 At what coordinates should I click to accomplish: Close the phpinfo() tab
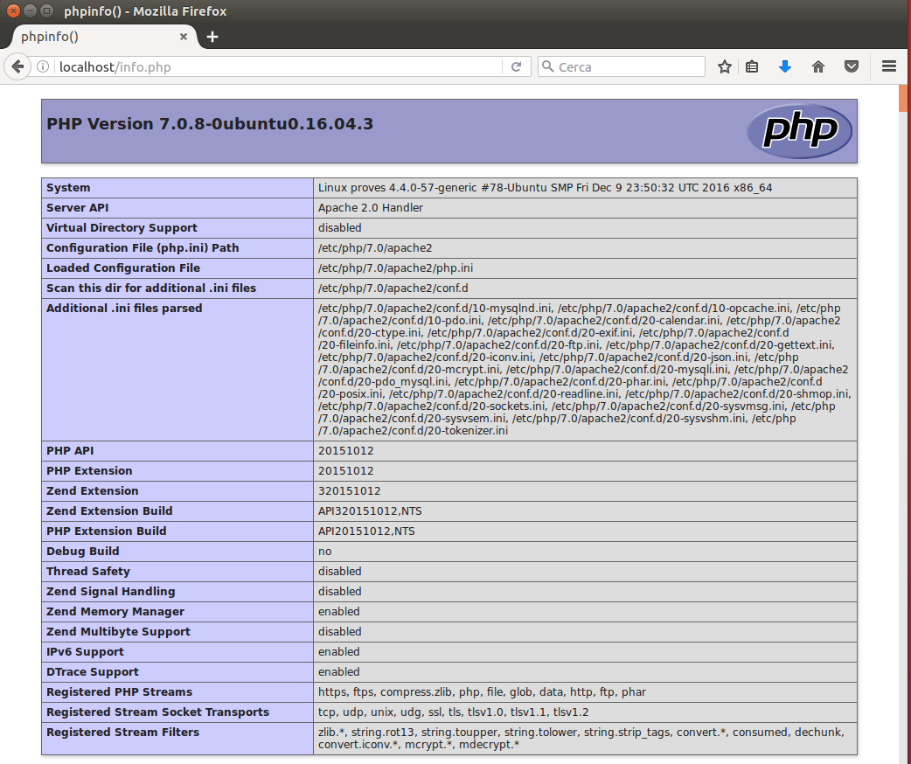click(184, 37)
